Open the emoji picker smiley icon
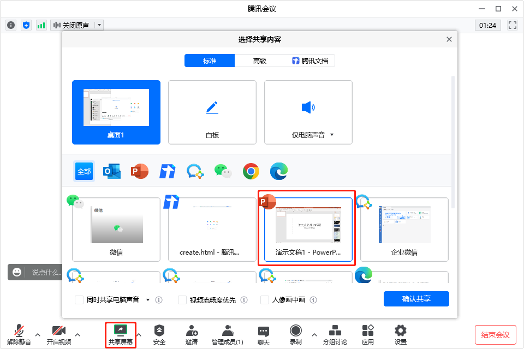The height and width of the screenshot is (349, 524). tap(17, 272)
